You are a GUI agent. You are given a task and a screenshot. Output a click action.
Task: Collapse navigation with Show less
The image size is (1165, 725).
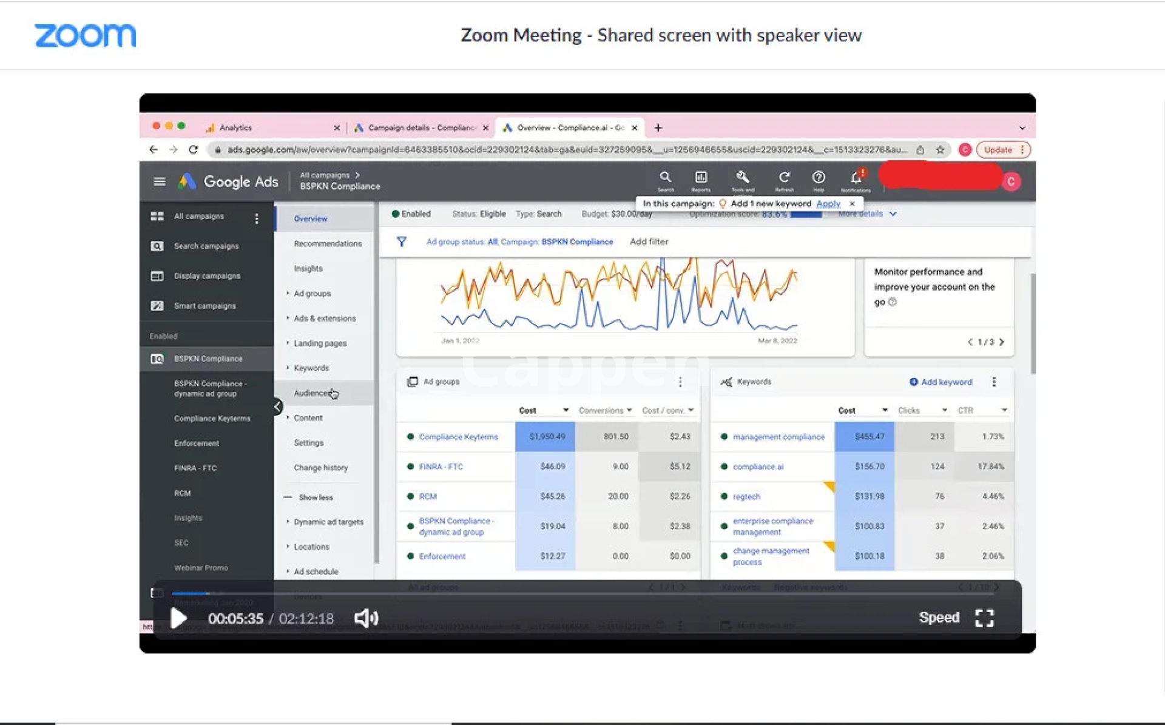click(315, 497)
